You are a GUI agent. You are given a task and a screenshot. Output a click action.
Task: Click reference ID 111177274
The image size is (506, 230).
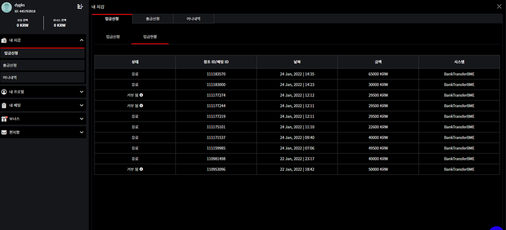coord(216,96)
